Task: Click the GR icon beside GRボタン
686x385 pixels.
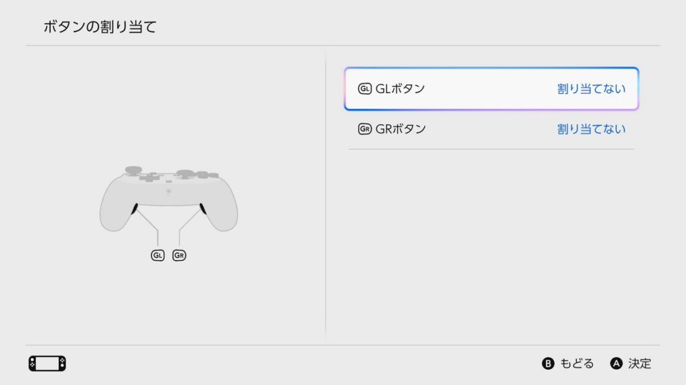Action: click(364, 129)
